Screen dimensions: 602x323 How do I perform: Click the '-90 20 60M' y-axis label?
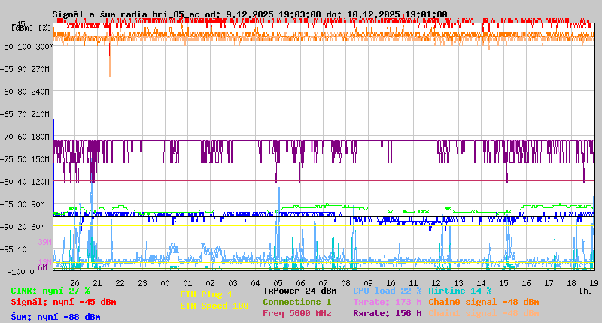(x=23, y=227)
